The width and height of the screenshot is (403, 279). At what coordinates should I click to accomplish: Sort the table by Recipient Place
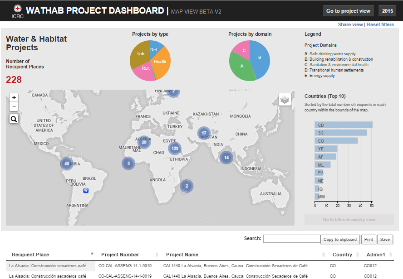tap(30, 255)
